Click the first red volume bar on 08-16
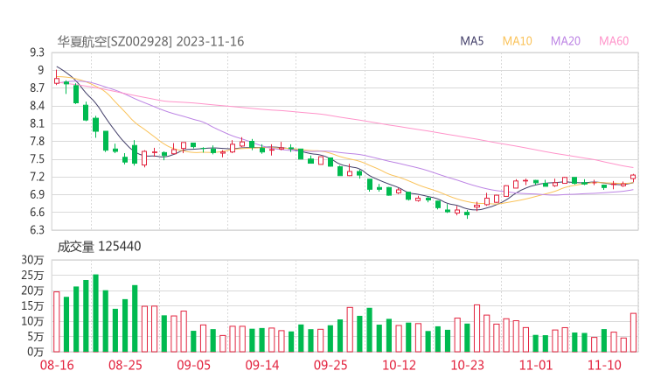 pyautogui.click(x=57, y=322)
